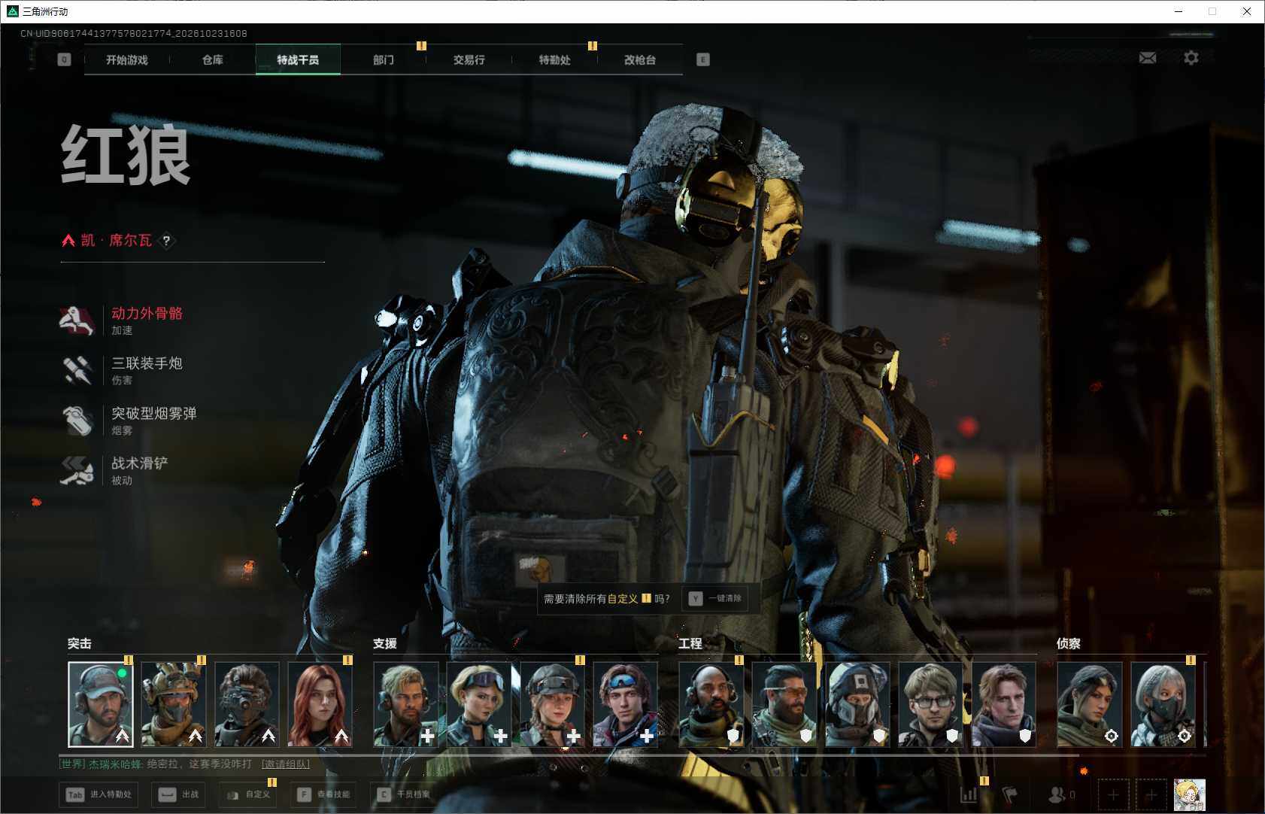This screenshot has width=1265, height=814.
Task: Select the red-haired assault operator portrait
Action: (320, 704)
